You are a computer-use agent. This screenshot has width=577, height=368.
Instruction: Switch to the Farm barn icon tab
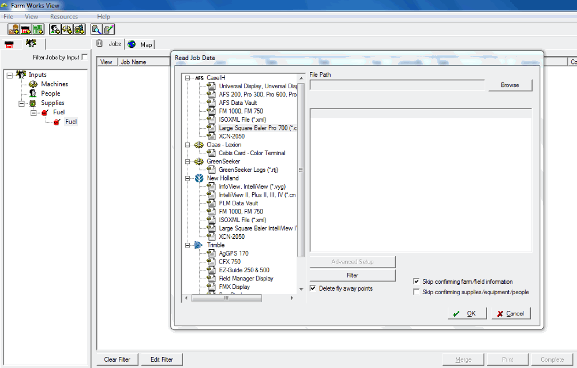[9, 44]
